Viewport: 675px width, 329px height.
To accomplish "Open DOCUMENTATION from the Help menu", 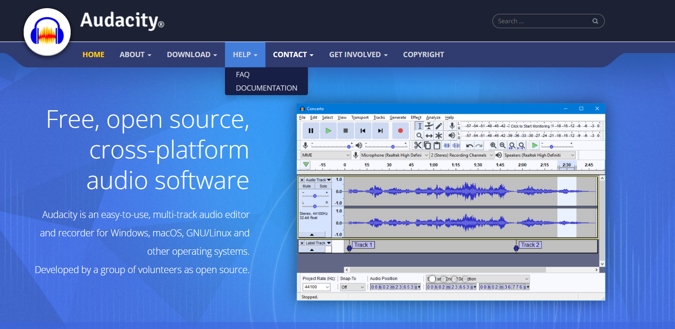I will coord(266,88).
